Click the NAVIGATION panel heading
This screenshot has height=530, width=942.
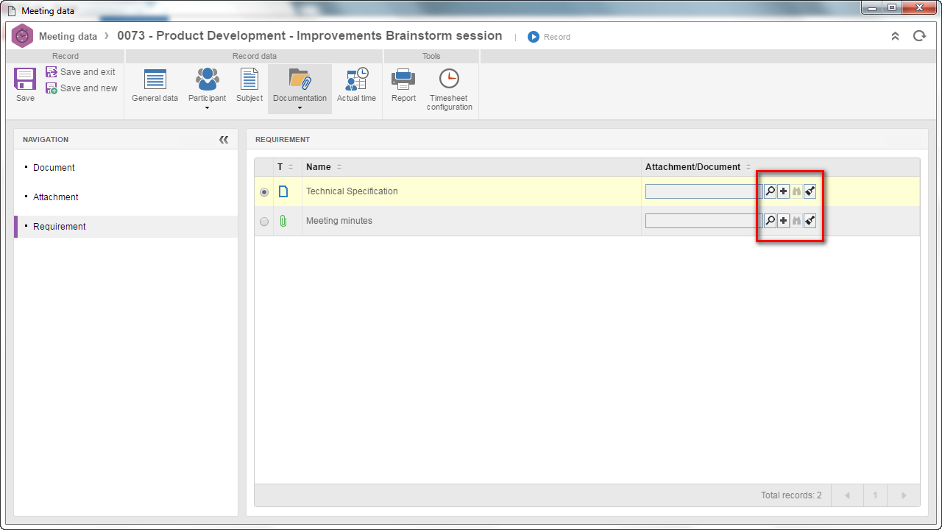[46, 139]
